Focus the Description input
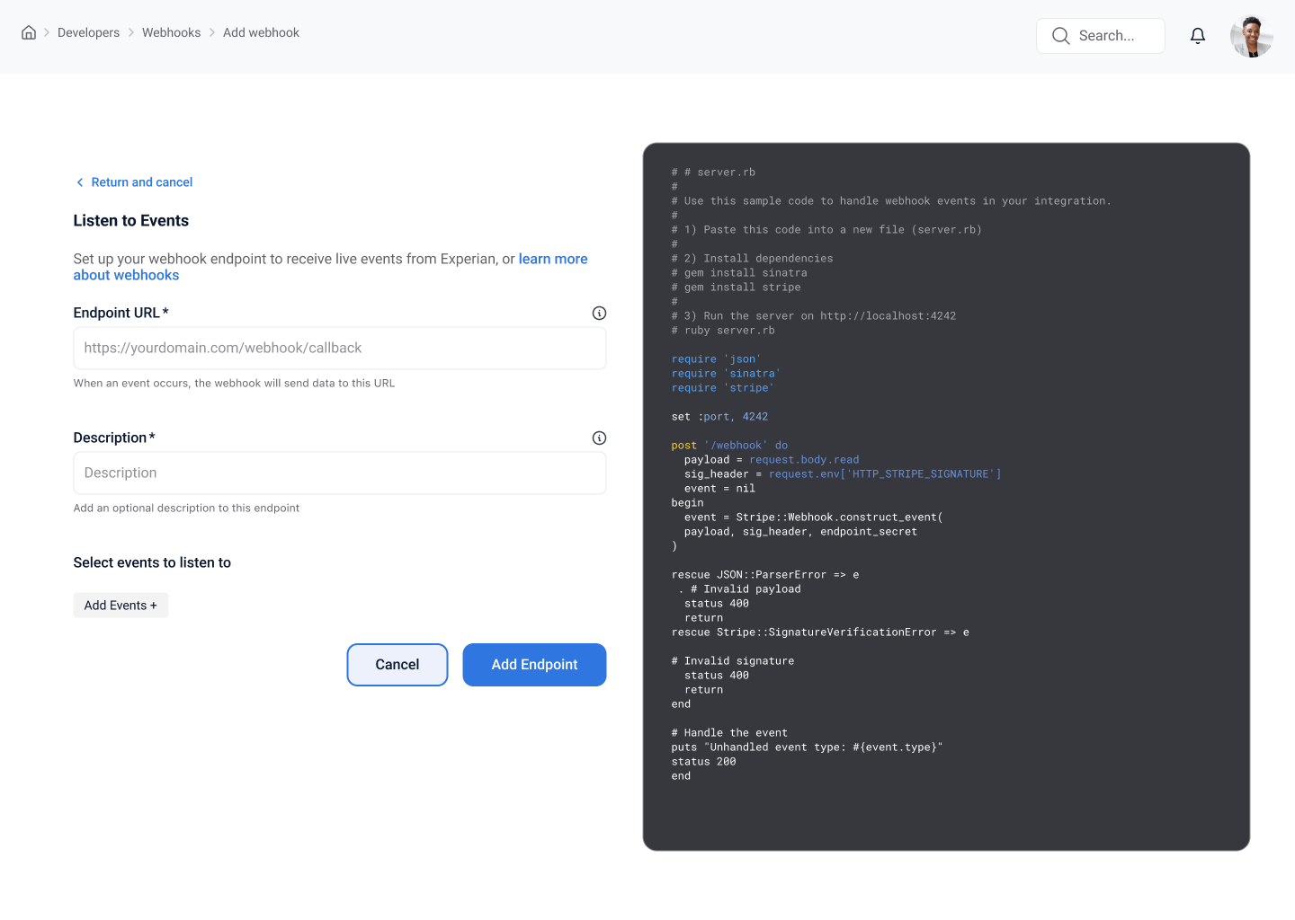The image size is (1295, 920). (x=340, y=473)
